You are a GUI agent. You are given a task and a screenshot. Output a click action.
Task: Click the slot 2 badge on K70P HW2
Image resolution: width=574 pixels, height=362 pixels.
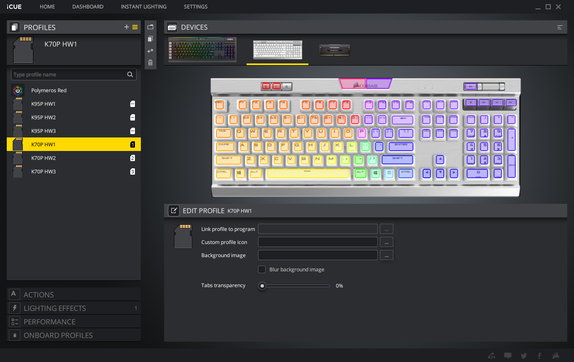point(133,158)
